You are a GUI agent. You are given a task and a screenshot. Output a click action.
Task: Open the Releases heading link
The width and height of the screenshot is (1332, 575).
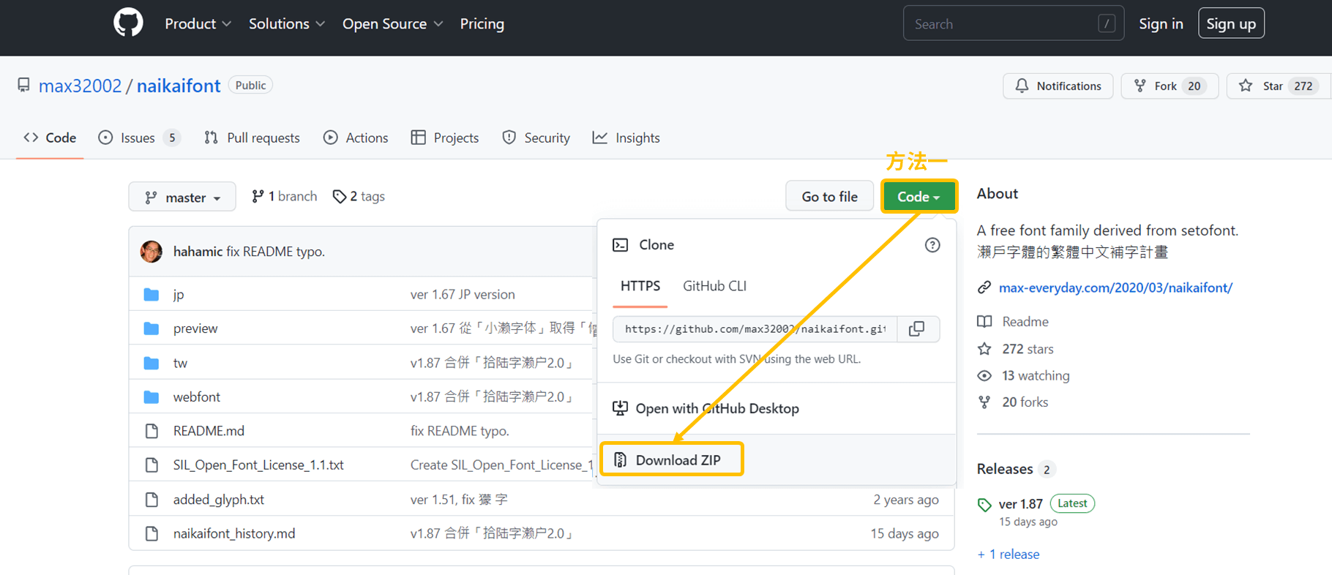click(x=1005, y=469)
